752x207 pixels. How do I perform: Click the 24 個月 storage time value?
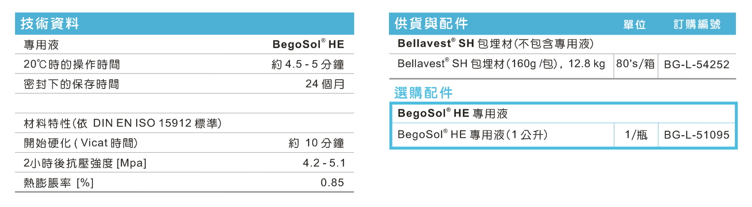pyautogui.click(x=325, y=84)
